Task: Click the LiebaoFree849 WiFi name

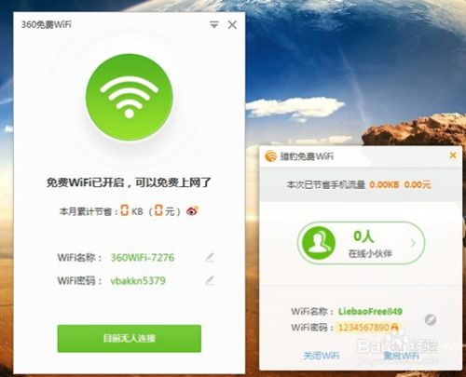Action: (x=370, y=311)
